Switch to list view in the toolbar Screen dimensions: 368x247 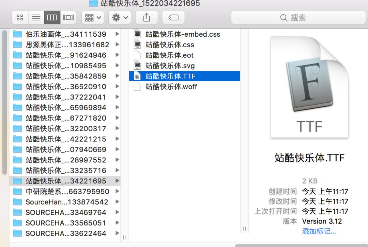[36, 18]
